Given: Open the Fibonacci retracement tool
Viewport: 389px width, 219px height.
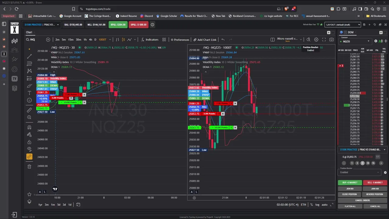Looking at the screenshot, I should click(x=29, y=64).
